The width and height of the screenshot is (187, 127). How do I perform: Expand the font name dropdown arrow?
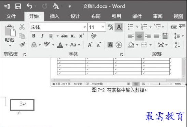click(x=85, y=27)
